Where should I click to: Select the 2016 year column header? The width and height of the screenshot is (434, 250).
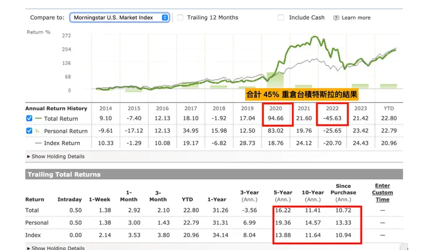162,109
